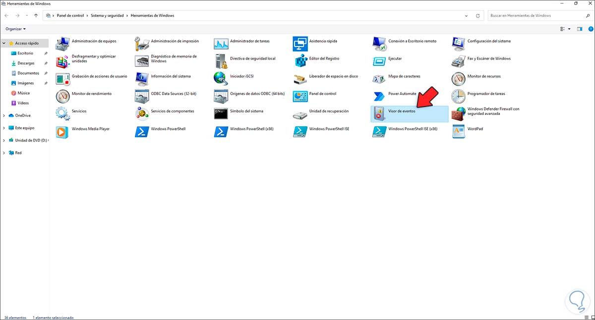Go to Documentos in quick access

point(28,73)
